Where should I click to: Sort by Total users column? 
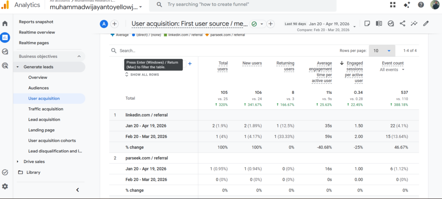pyautogui.click(x=223, y=66)
